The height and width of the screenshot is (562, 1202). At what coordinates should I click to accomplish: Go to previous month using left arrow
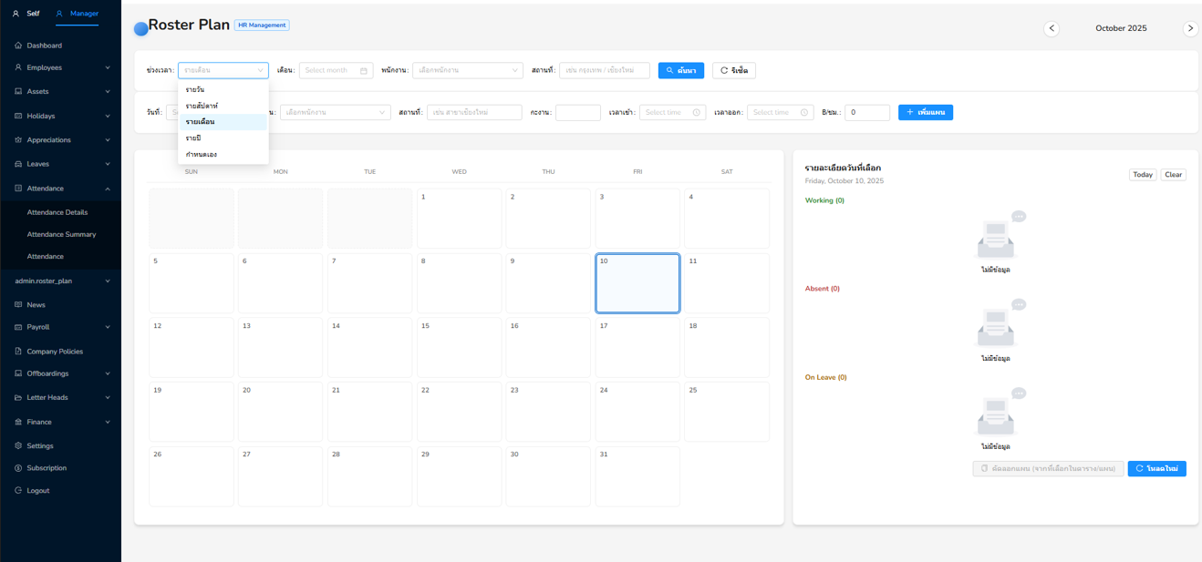pyautogui.click(x=1052, y=28)
